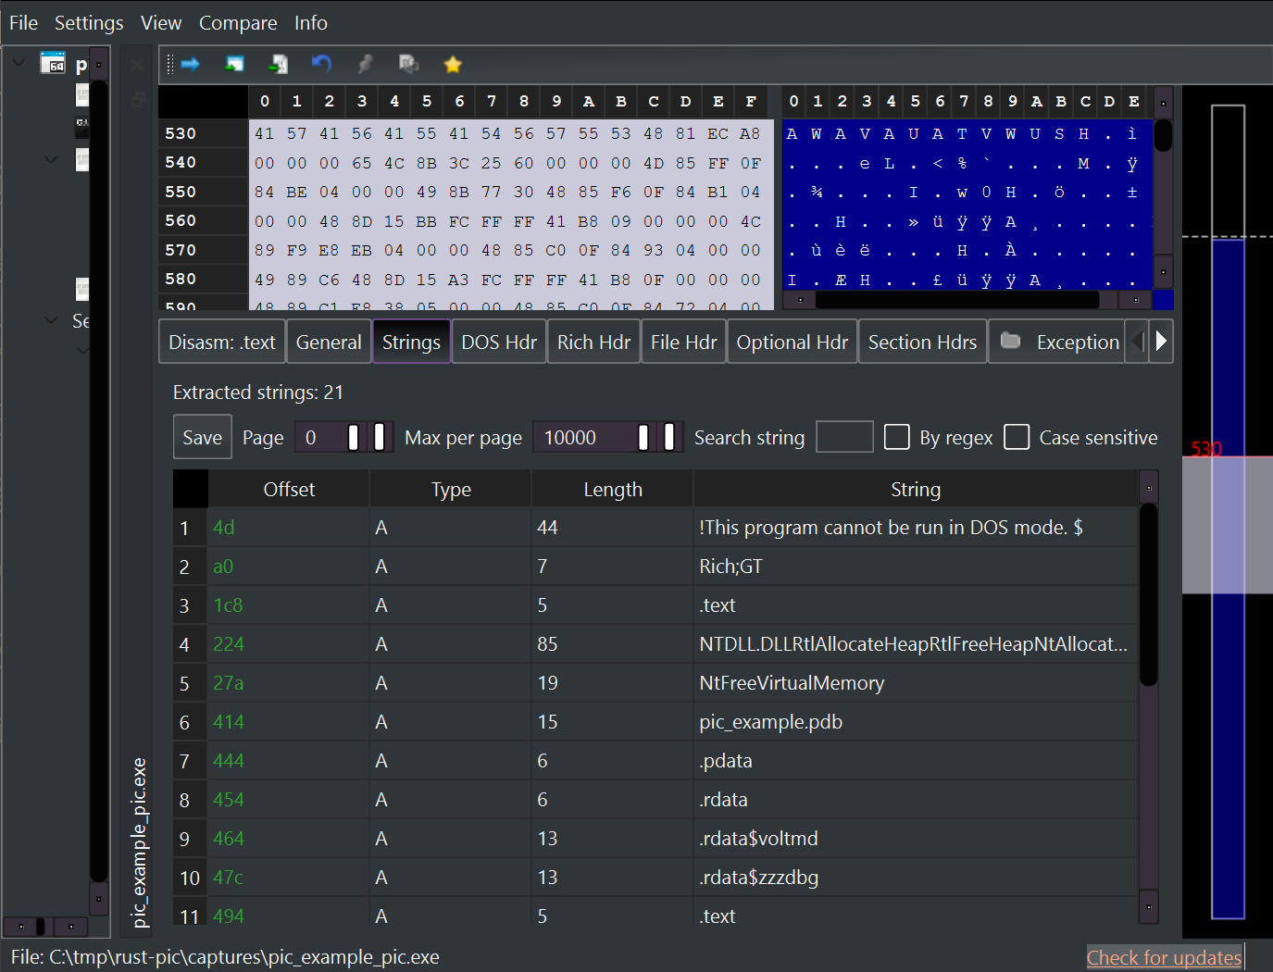This screenshot has width=1273, height=972.
Task: Collapse the second tree node chevron
Action: pyautogui.click(x=52, y=159)
